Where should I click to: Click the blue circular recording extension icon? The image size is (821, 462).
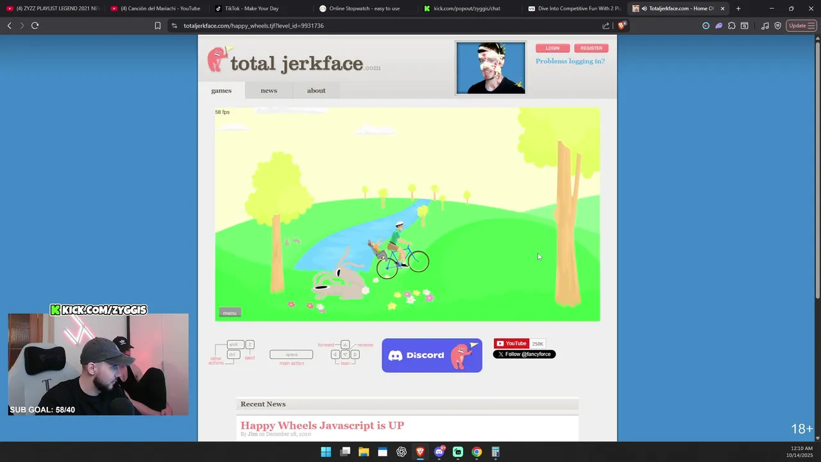pos(706,26)
